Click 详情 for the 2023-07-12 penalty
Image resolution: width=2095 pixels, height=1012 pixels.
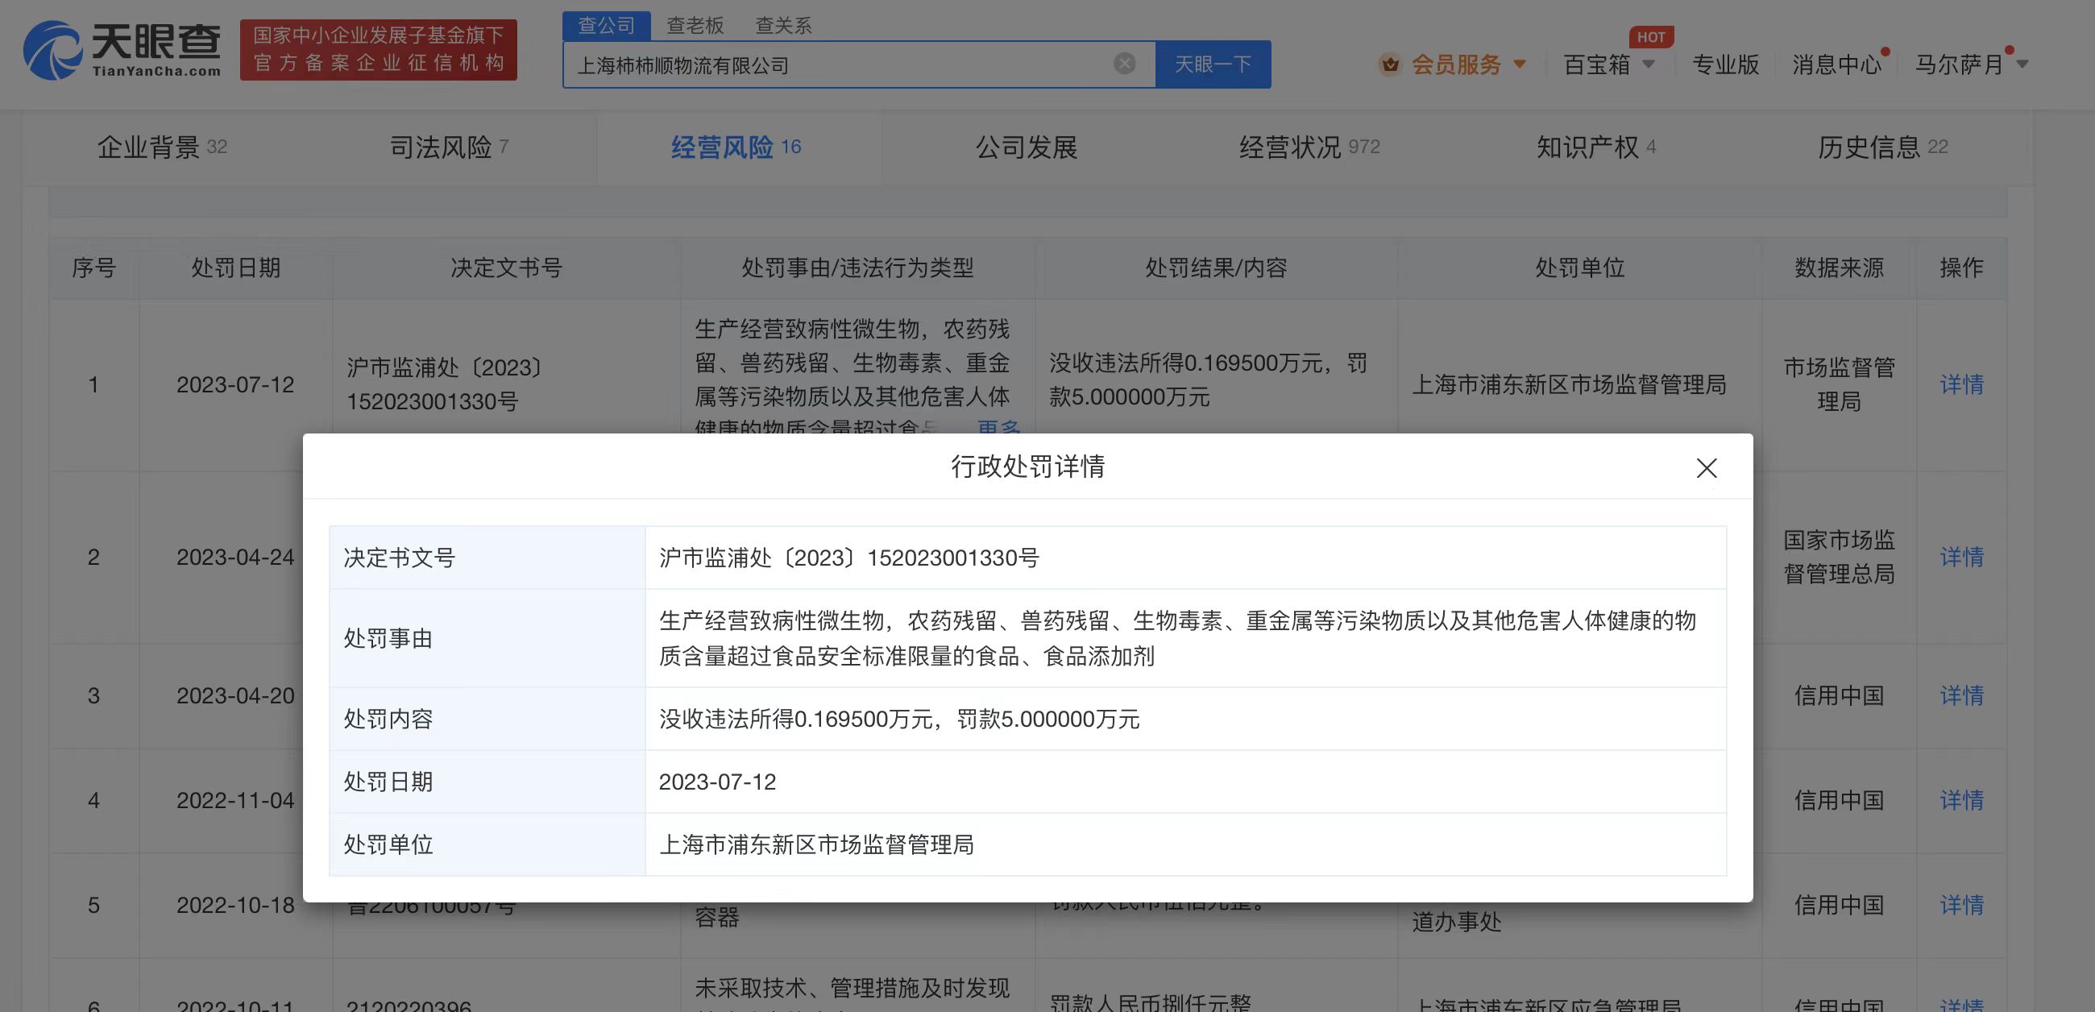coord(1960,384)
